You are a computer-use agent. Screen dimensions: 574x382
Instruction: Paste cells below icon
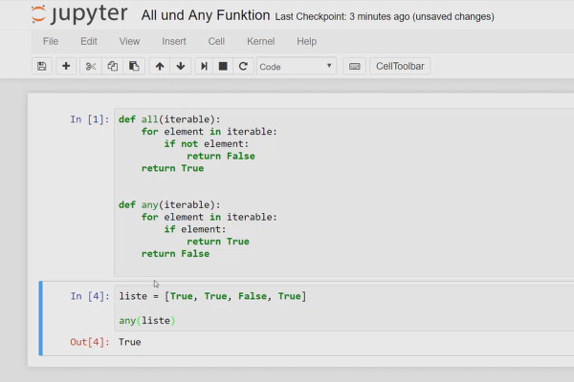[x=134, y=66]
